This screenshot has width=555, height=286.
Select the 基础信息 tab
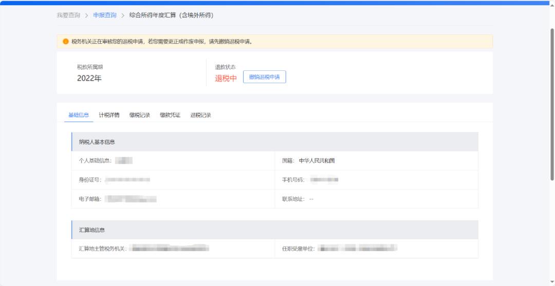point(79,115)
